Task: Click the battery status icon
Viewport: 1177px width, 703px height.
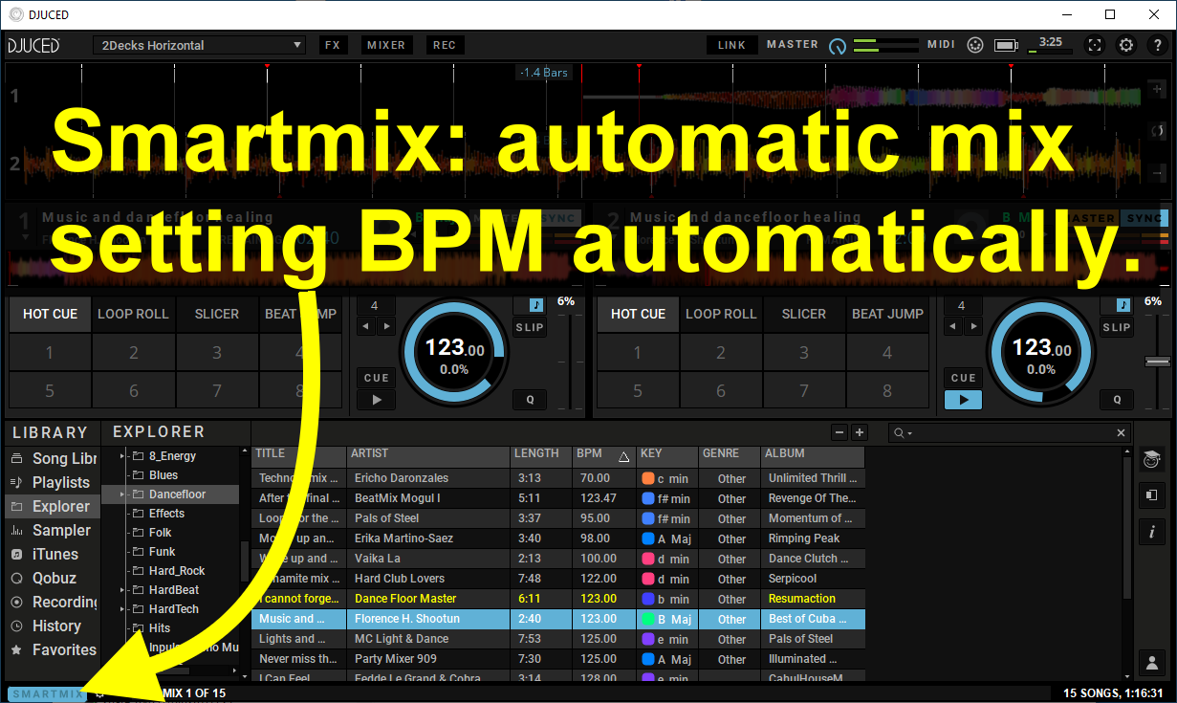Action: point(1005,45)
